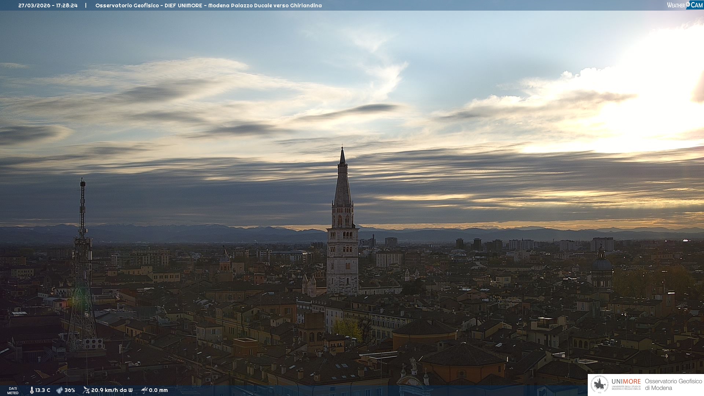The width and height of the screenshot is (704, 396).
Task: Click the WeatherCam logo
Action: [685, 5]
